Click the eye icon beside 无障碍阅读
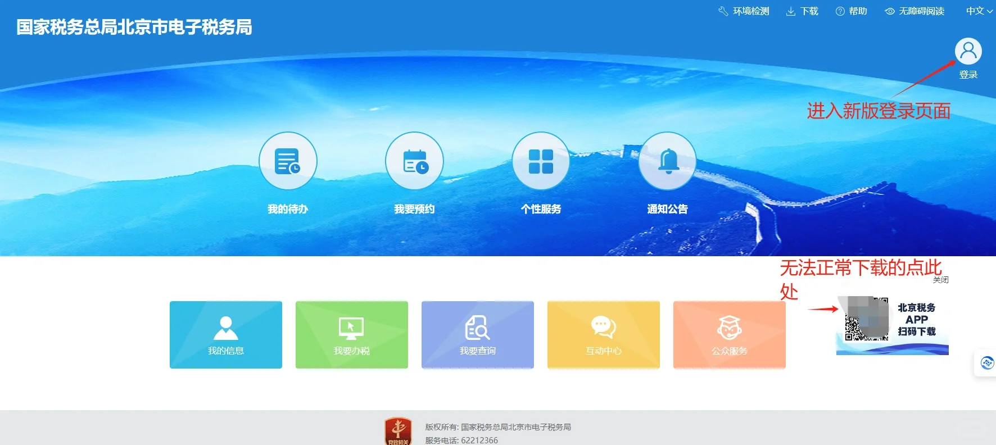The image size is (996, 445). (890, 11)
